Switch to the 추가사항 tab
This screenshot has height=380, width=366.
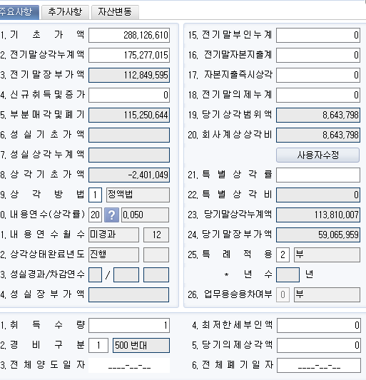click(x=65, y=12)
